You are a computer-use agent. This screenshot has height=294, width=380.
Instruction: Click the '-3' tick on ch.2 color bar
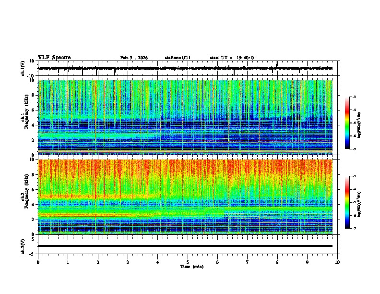click(x=354, y=176)
